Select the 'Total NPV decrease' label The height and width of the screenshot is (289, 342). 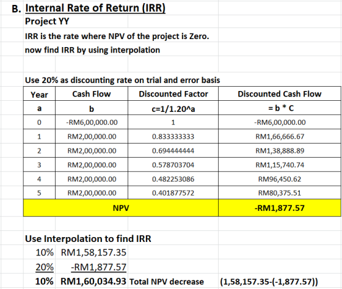click(166, 282)
